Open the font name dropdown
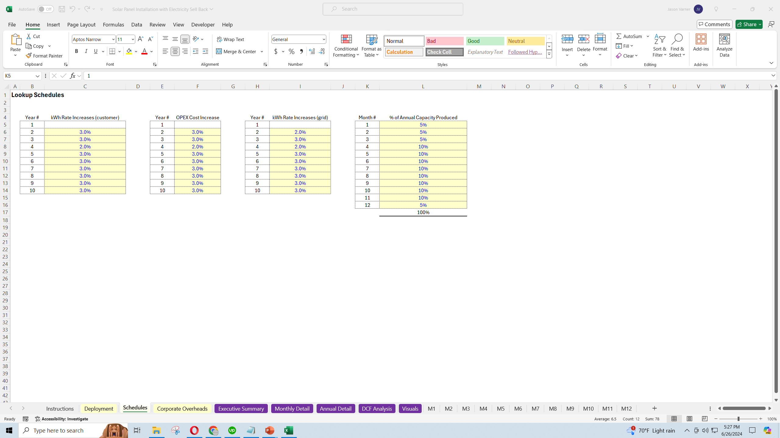The height and width of the screenshot is (438, 780). click(113, 39)
